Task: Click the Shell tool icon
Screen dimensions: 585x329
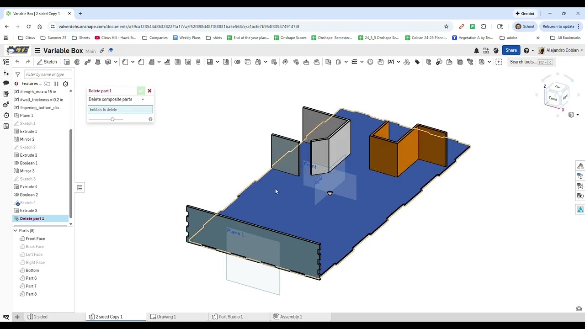Action: tap(178, 62)
